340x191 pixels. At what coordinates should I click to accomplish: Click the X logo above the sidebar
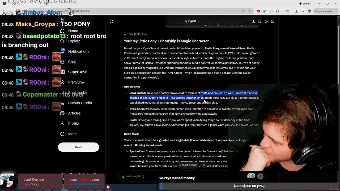coord(62,20)
